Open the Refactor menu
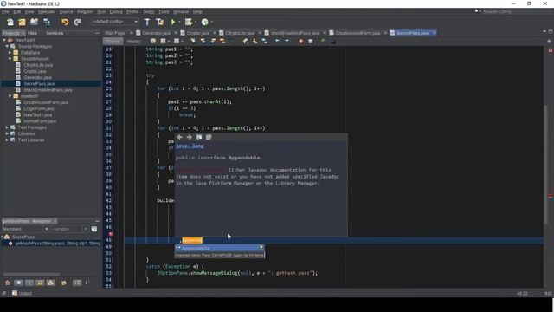Viewport: 554px width, 312px height. (85, 11)
